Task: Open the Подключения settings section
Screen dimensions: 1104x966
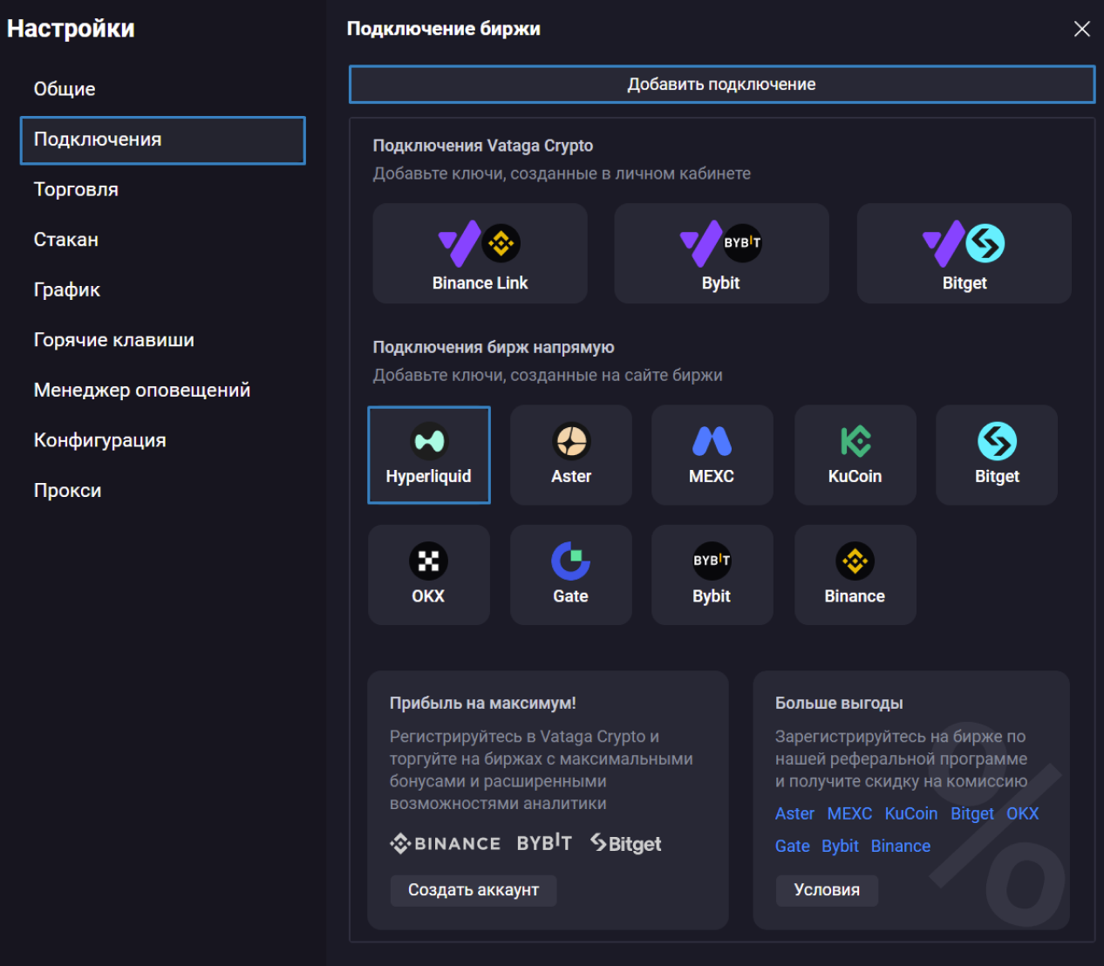Action: (163, 140)
